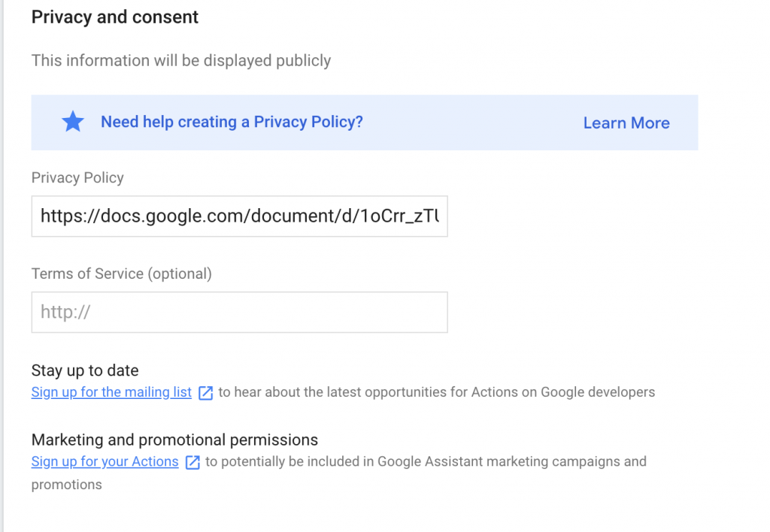Viewport: 770px width, 532px height.
Task: Click 'This information will be displayed publicly' notice
Action: click(181, 60)
